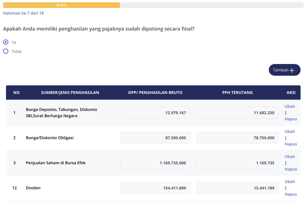This screenshot has width=304, height=203.
Task: Click the 12.979.167 bruto field
Action: (155, 113)
